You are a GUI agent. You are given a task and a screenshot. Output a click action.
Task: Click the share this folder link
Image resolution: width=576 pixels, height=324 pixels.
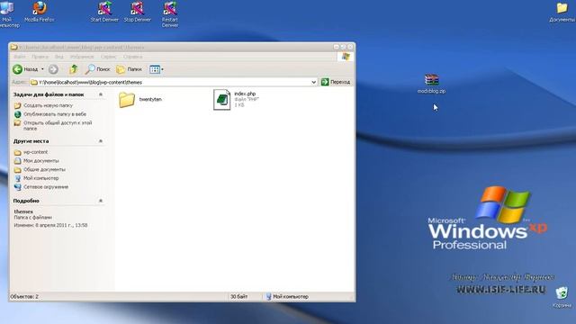pyautogui.click(x=58, y=126)
